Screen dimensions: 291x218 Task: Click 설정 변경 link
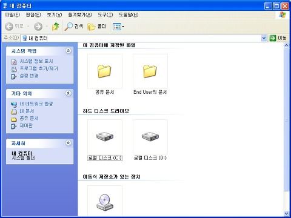point(29,76)
